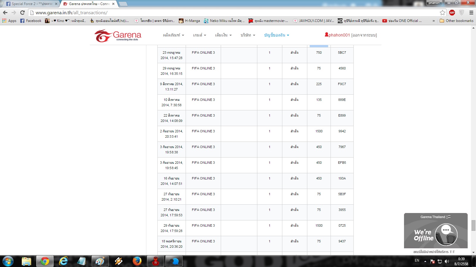Viewport: 476px width, 267px height.
Task: Click the transaction code 193A
Action: click(x=342, y=178)
